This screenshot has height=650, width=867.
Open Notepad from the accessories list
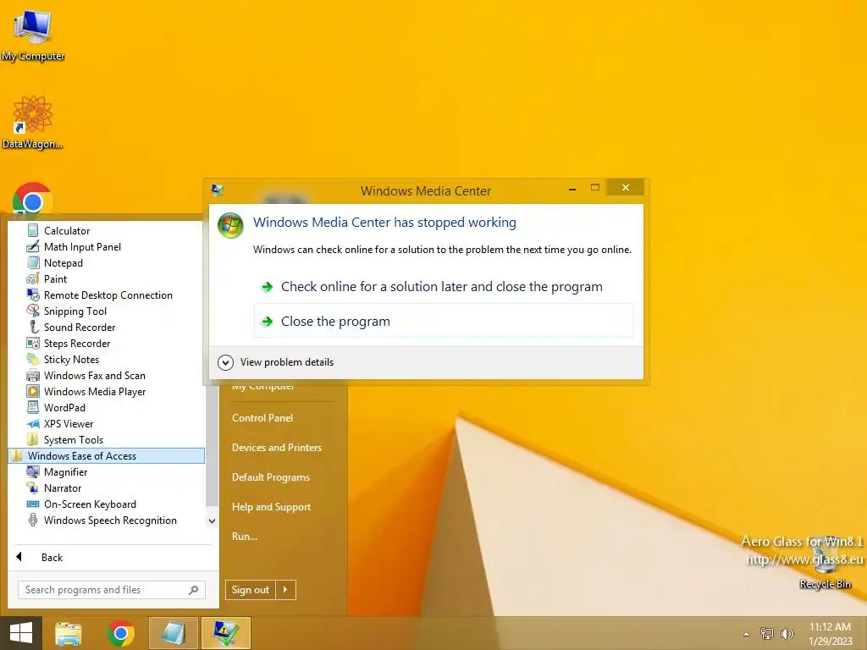pyautogui.click(x=55, y=262)
